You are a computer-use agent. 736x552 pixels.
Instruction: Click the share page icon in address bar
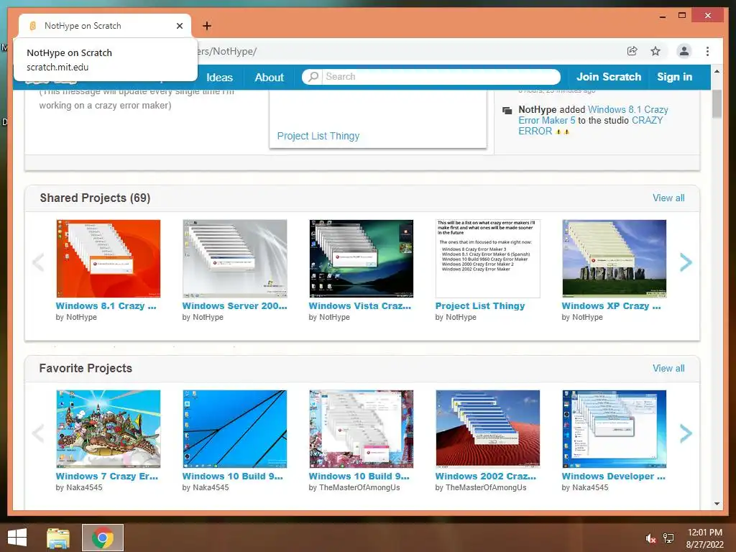click(x=632, y=51)
